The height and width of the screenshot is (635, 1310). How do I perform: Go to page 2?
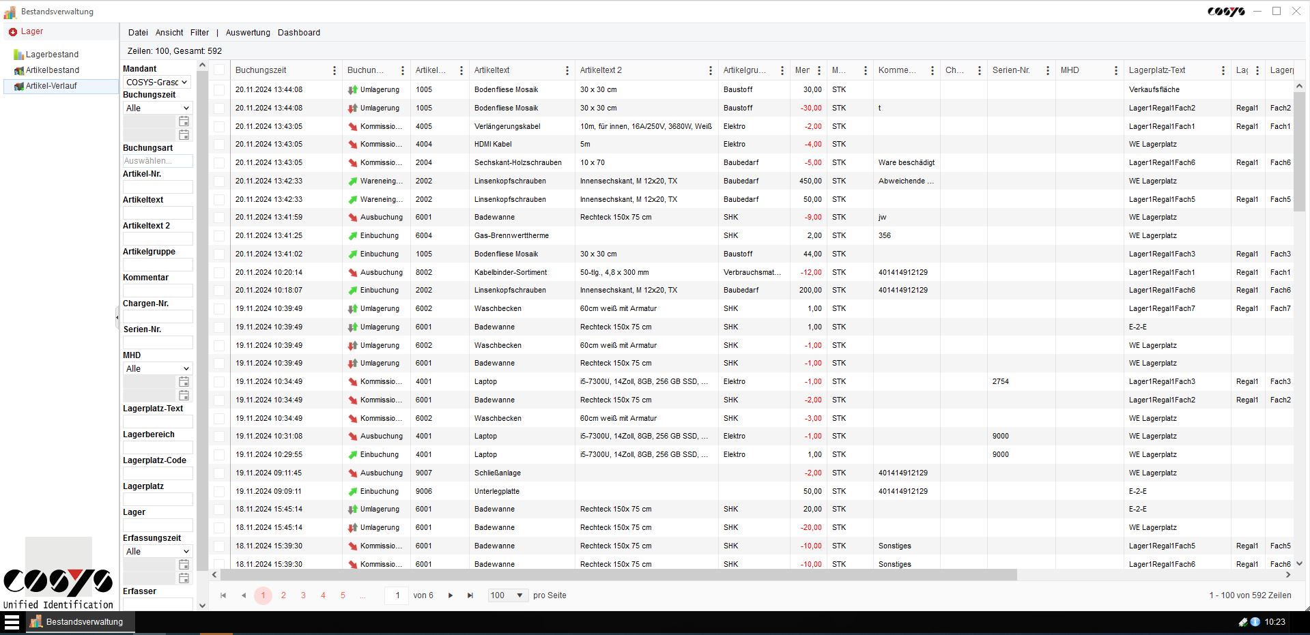coord(283,595)
